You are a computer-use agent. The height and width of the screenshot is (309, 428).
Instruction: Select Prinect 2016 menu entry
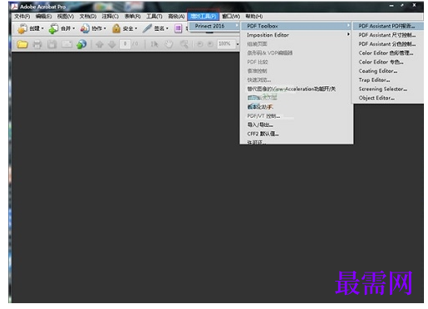[214, 26]
